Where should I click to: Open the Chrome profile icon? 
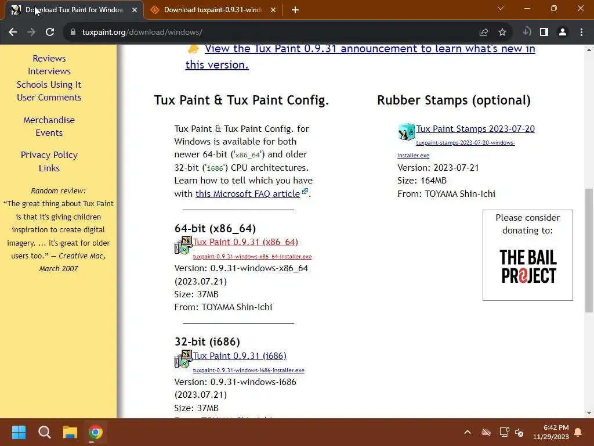563,33
